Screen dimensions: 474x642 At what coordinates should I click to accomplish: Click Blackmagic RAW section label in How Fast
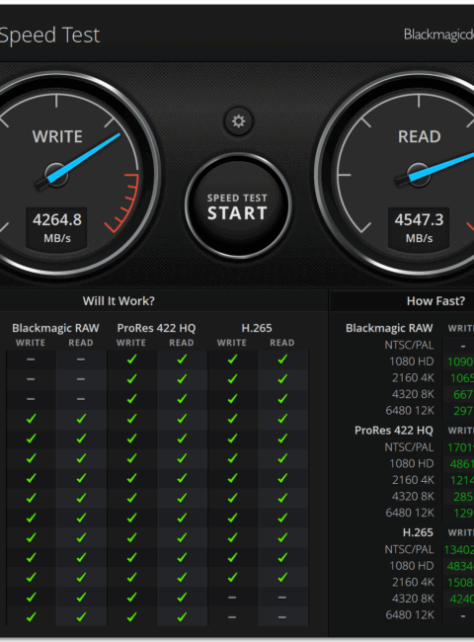click(x=389, y=328)
